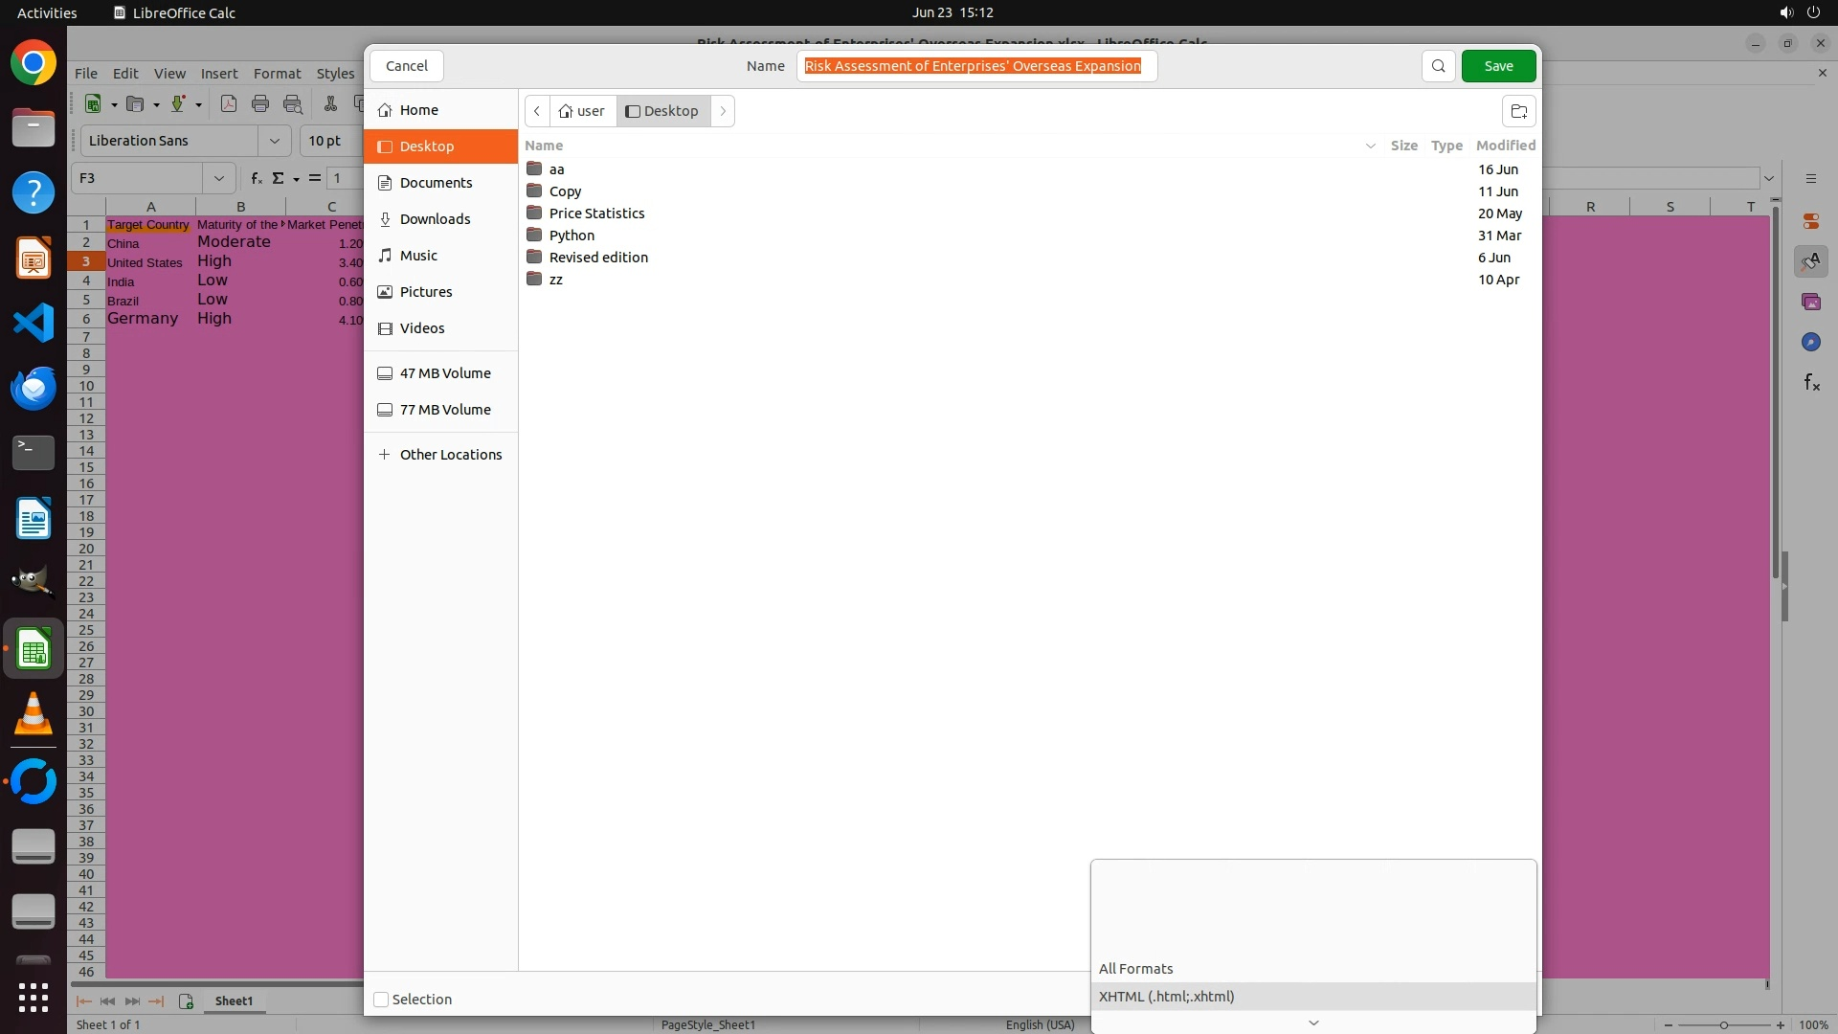Viewport: 1838px width, 1034px height.
Task: Click the Export as PDF toolbar icon
Action: (228, 104)
